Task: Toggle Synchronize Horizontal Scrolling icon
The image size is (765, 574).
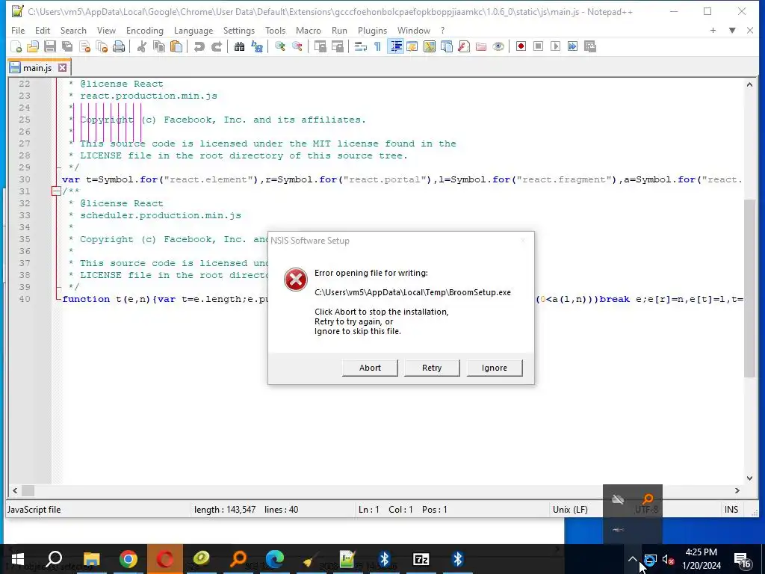Action: 337,46
